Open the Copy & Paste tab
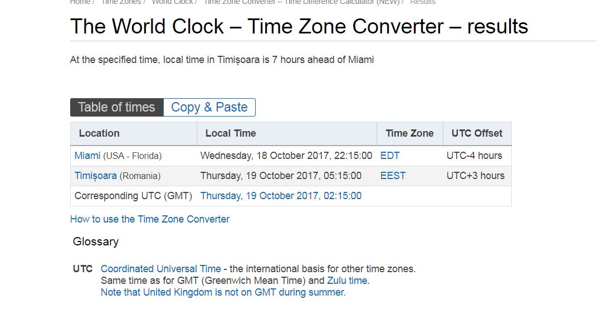596x309 pixels. 209,107
